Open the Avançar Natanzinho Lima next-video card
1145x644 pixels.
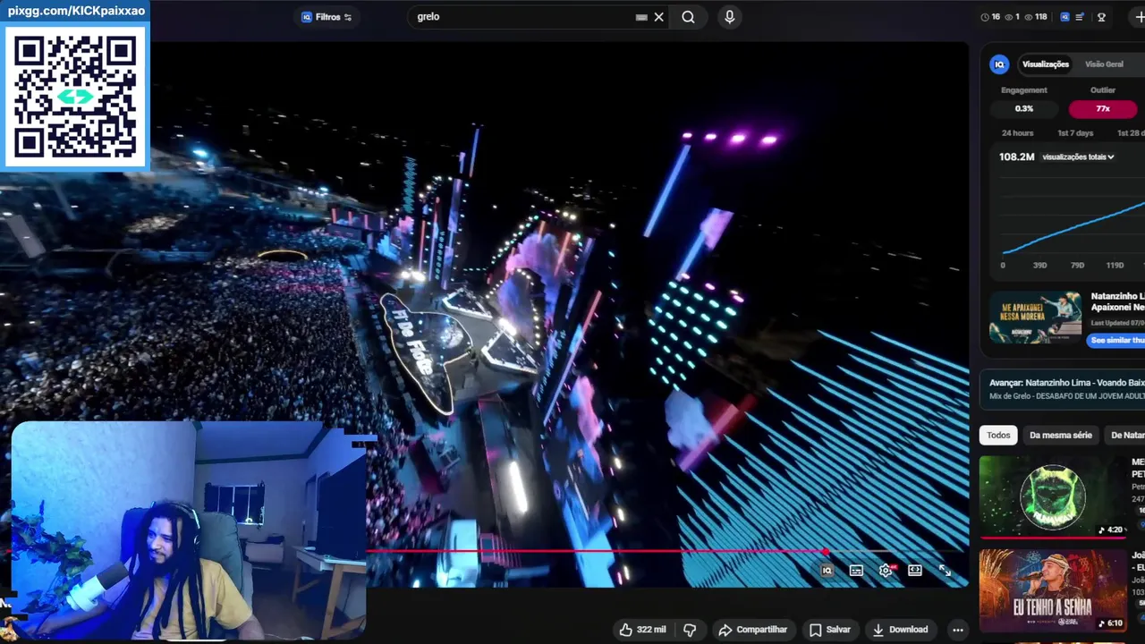coord(1063,389)
